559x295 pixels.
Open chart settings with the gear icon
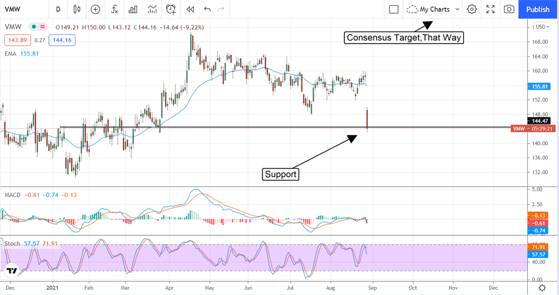(472, 9)
